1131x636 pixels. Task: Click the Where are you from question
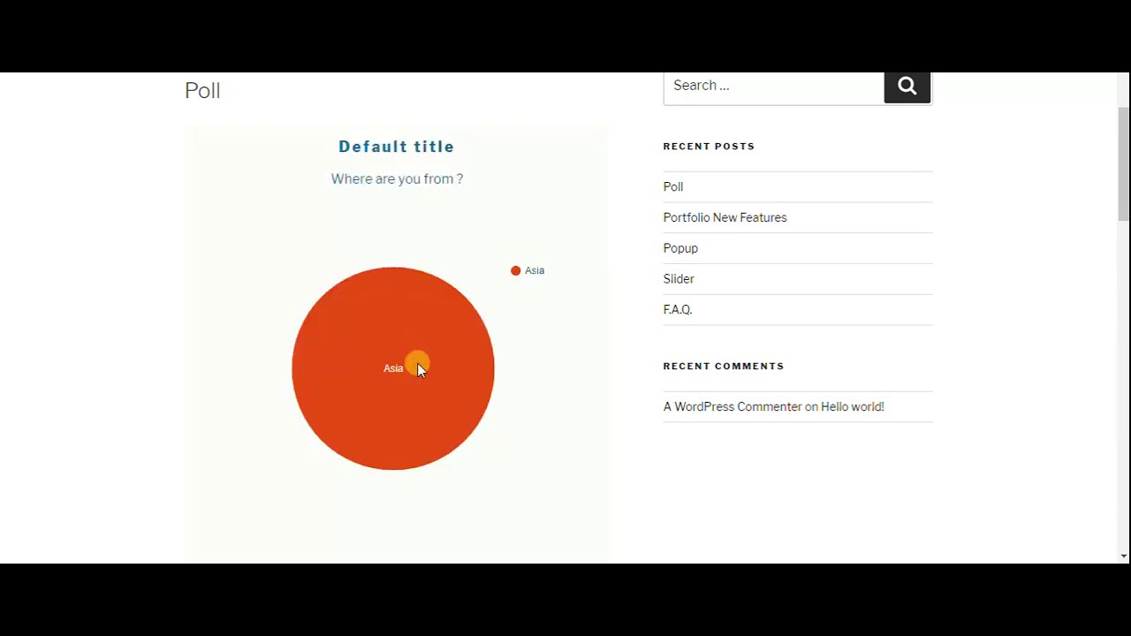pos(397,178)
